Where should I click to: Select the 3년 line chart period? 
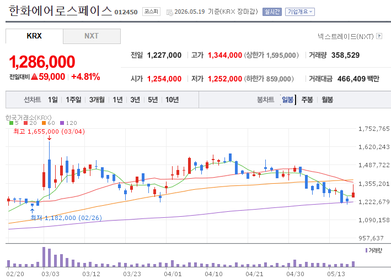click(135, 100)
